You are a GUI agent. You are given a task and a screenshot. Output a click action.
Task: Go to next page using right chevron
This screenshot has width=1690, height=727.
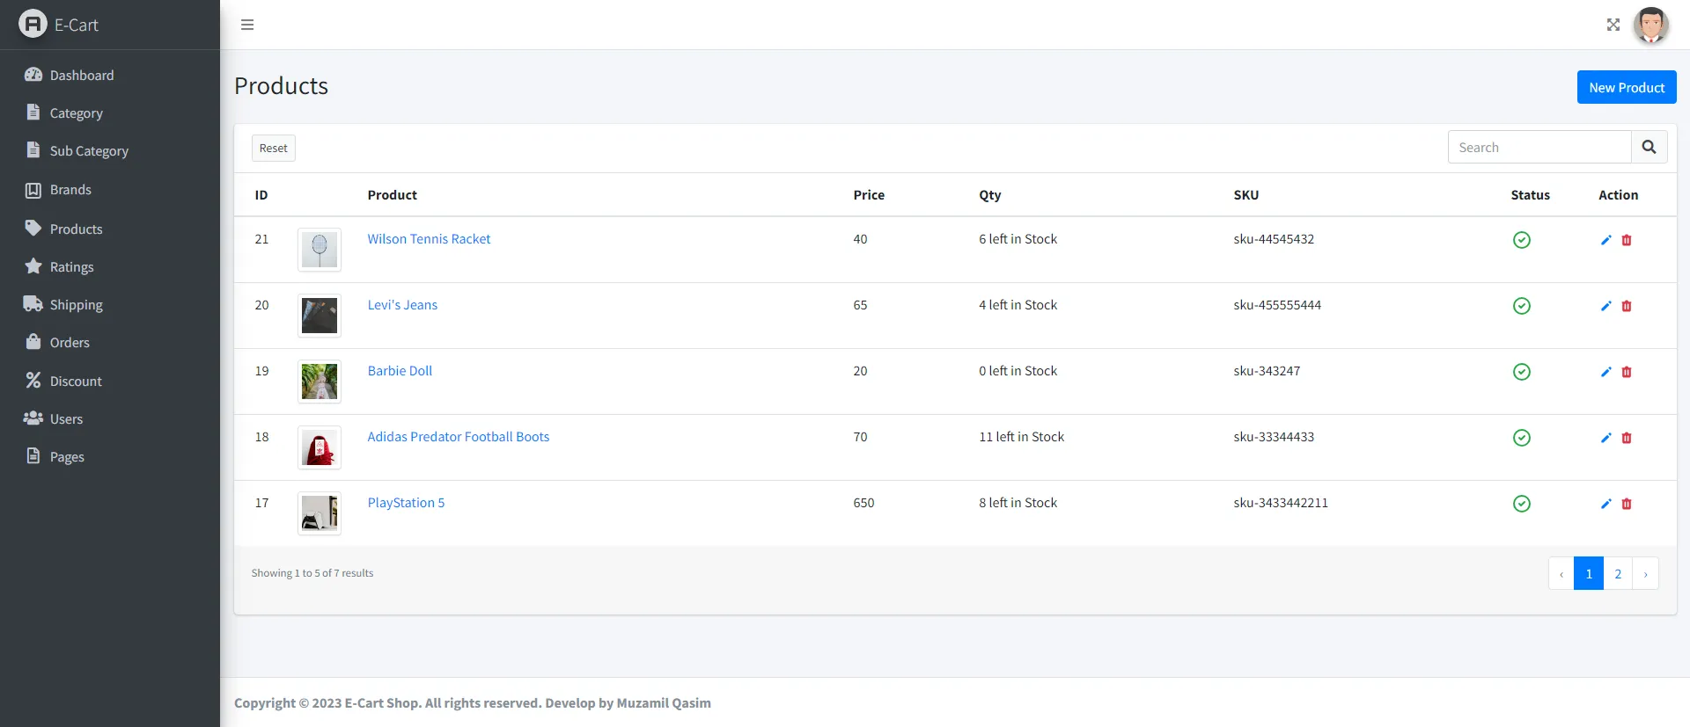(1645, 574)
